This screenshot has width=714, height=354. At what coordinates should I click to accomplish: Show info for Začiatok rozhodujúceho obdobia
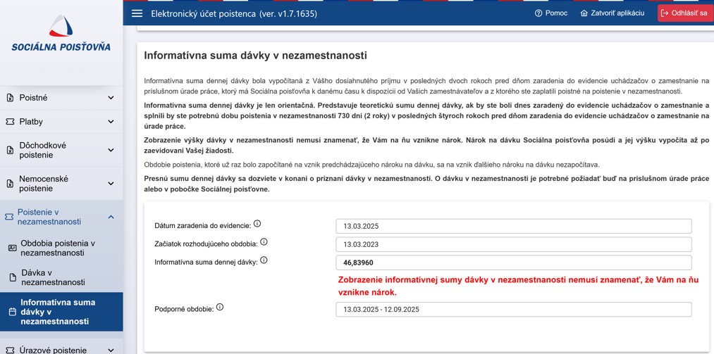click(264, 242)
